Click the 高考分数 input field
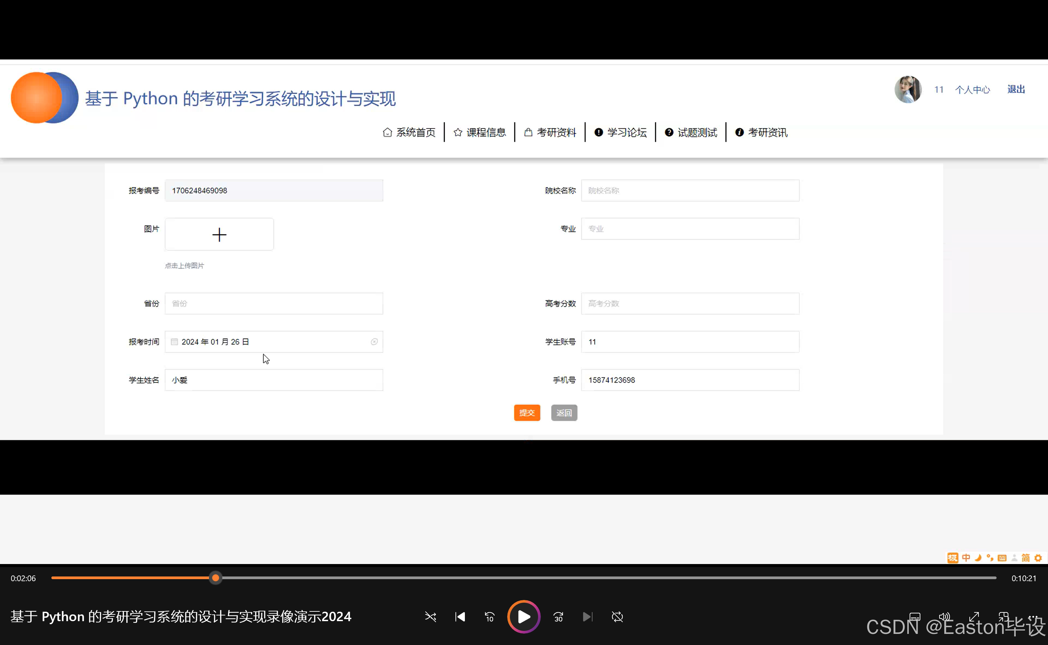Viewport: 1048px width, 645px height. click(690, 304)
